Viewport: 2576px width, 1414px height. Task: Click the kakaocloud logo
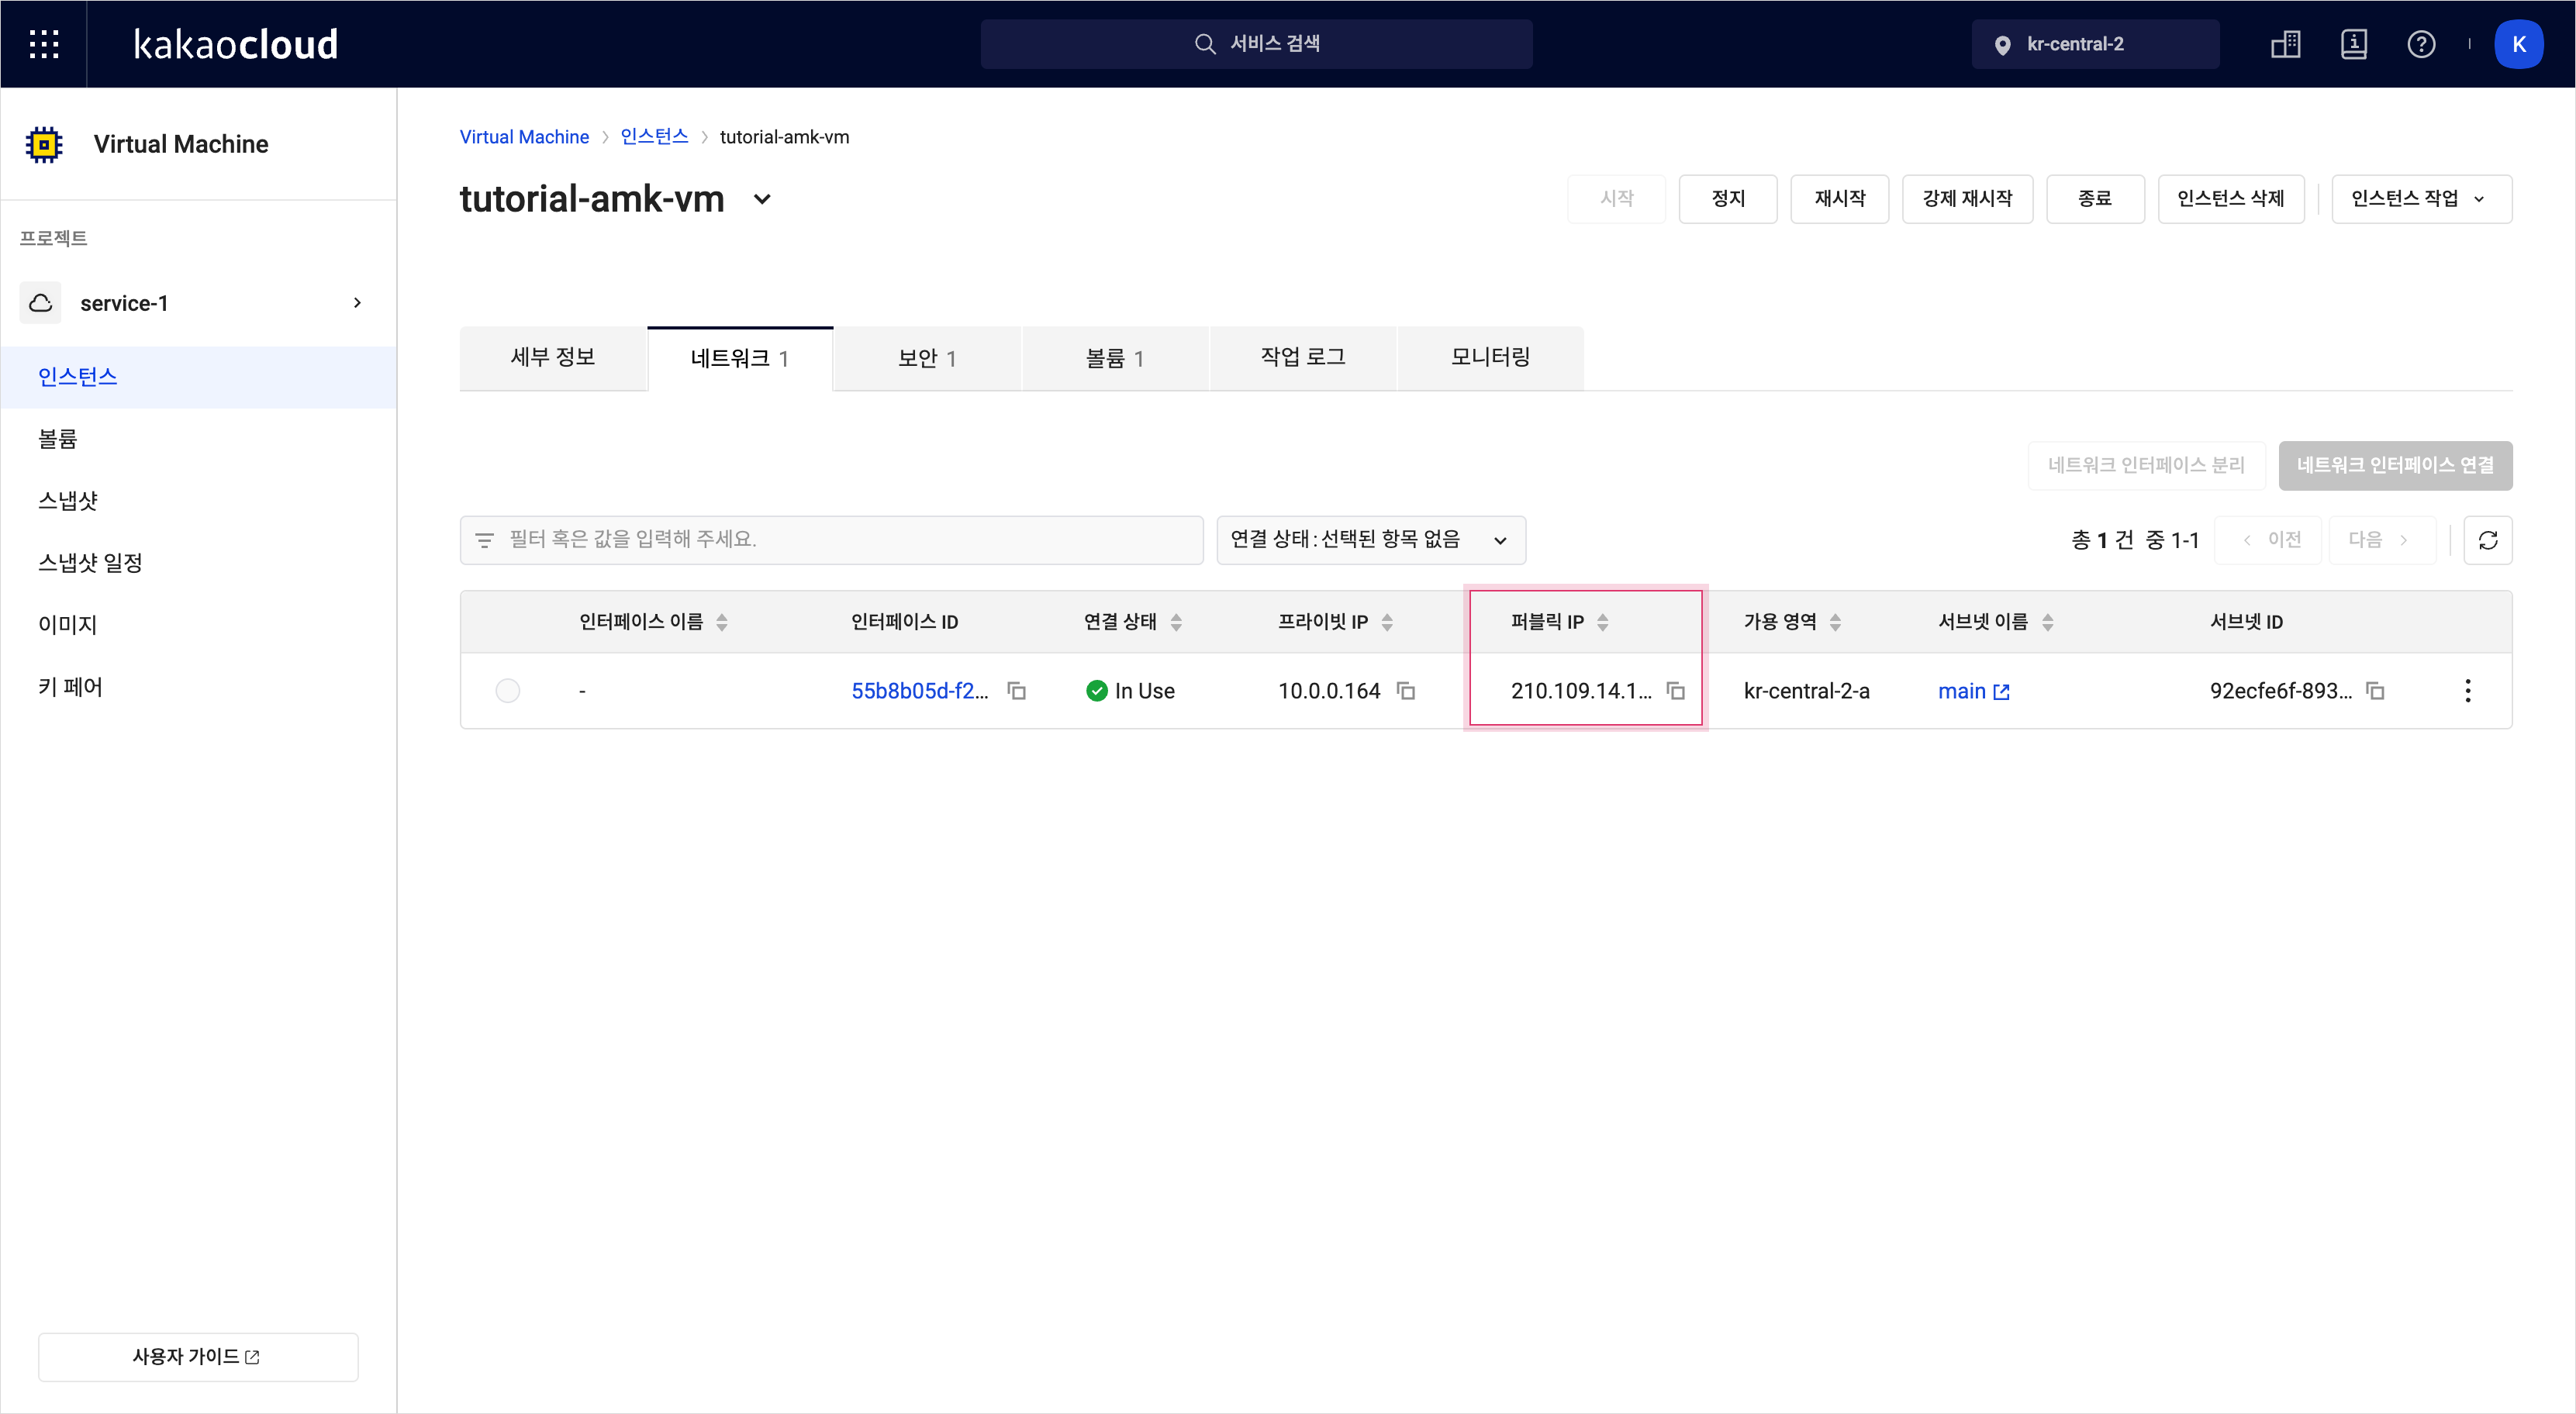235,44
